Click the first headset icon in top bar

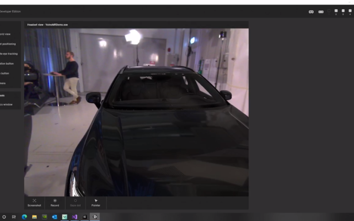tap(311, 11)
